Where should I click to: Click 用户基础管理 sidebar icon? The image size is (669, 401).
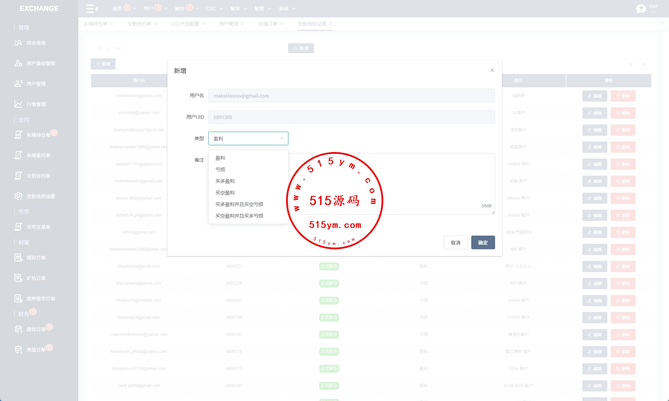click(18, 63)
